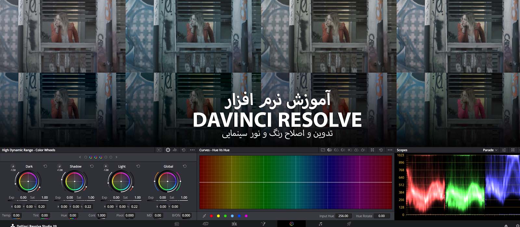This screenshot has height=227, width=520.
Task: Click the red hue preset dot
Action: coord(212,216)
